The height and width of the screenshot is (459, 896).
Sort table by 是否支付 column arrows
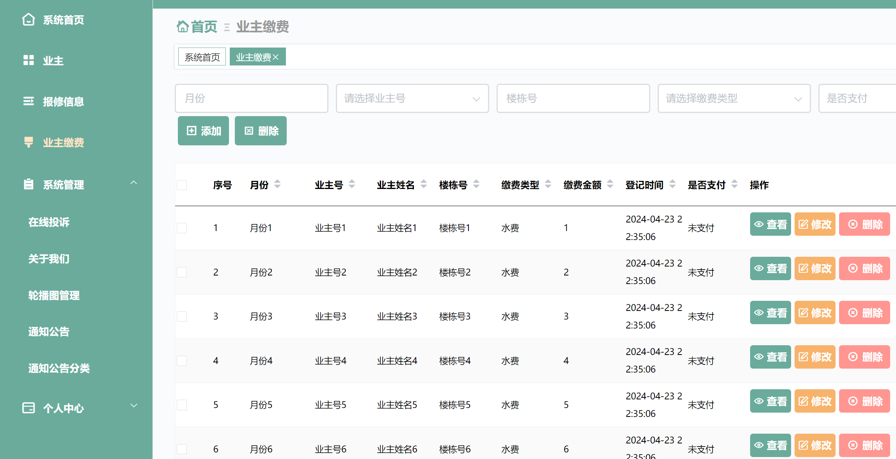[735, 184]
